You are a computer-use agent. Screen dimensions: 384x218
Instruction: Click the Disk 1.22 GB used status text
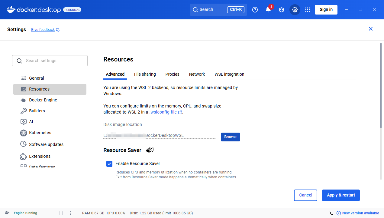tap(161, 213)
